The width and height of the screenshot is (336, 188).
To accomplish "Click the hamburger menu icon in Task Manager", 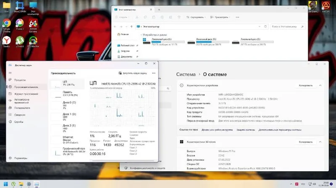I will [10, 73].
